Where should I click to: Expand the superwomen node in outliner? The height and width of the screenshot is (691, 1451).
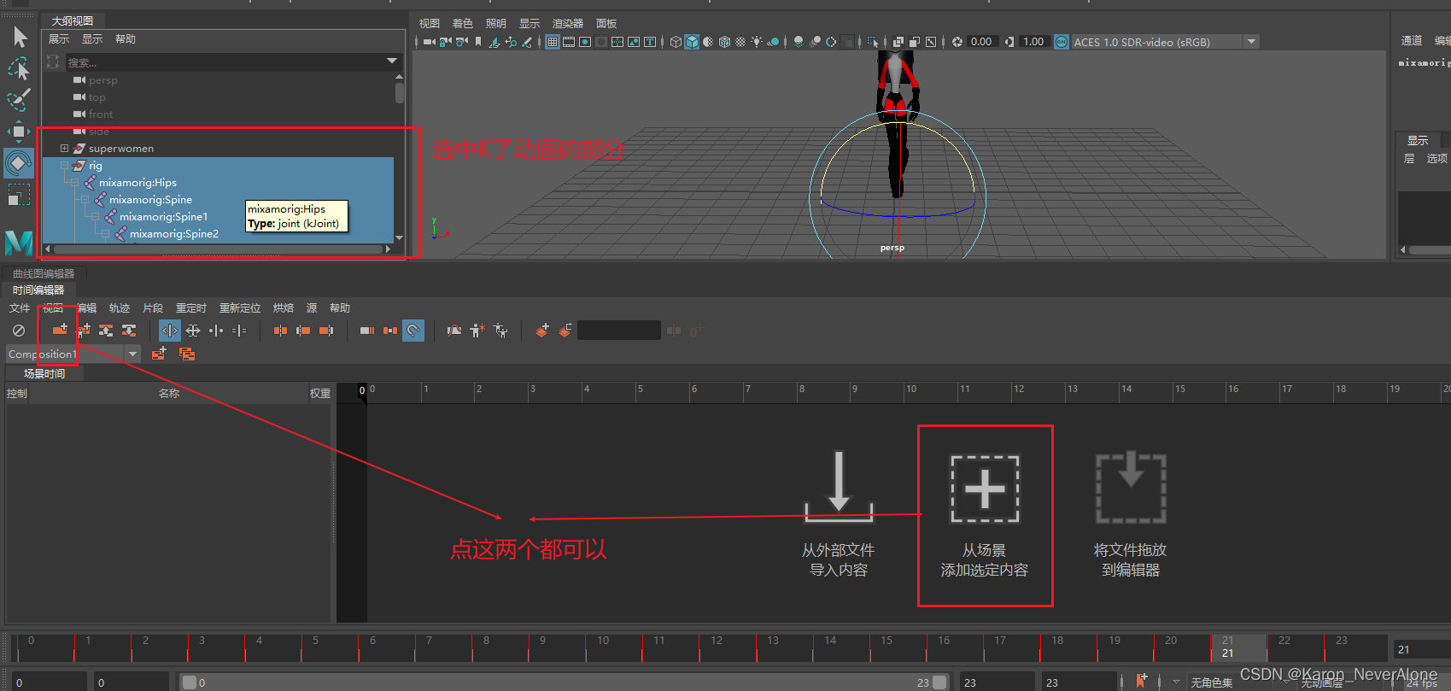pyautogui.click(x=64, y=148)
